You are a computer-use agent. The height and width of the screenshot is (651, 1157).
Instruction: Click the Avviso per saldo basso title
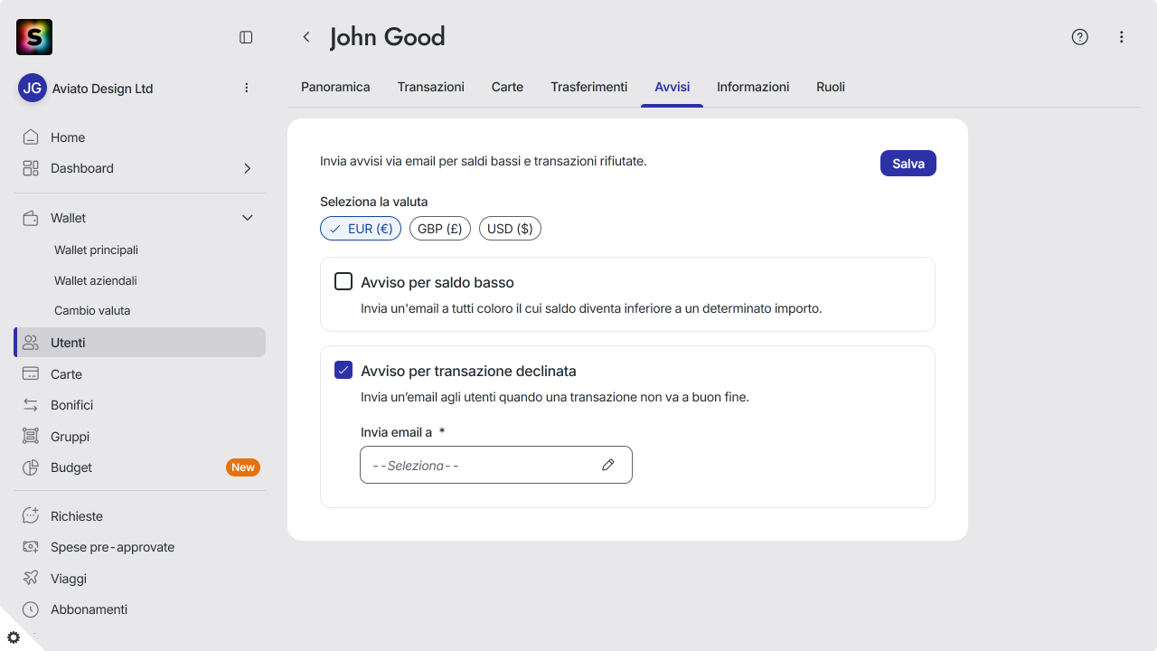point(437,282)
